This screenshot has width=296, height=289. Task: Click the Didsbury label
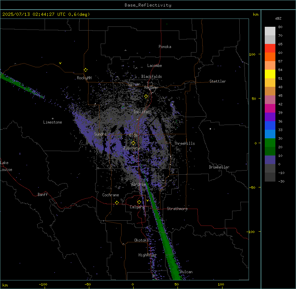pyautogui.click(x=132, y=148)
